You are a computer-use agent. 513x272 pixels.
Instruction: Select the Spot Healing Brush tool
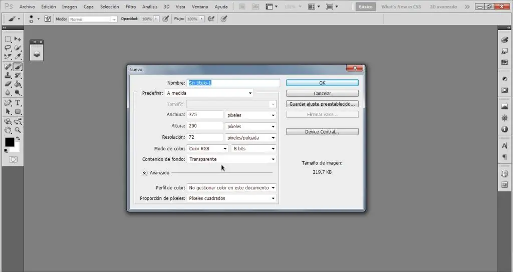point(8,67)
